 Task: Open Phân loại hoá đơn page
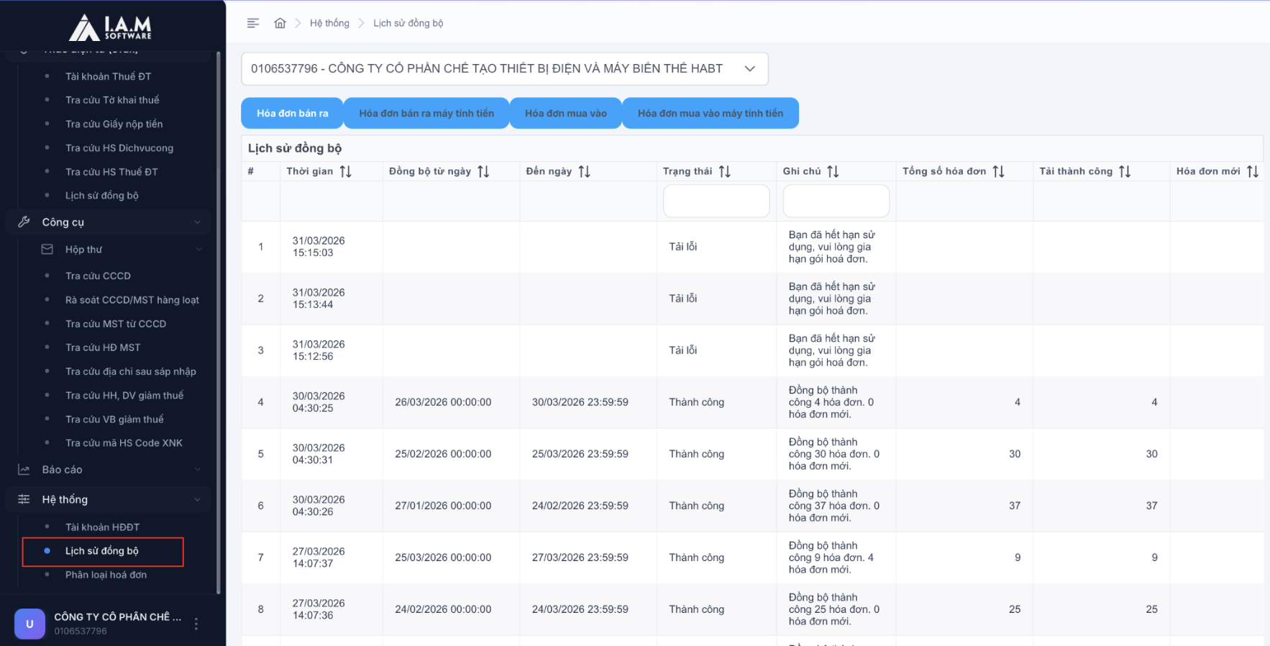(x=106, y=575)
